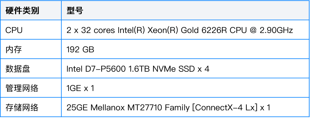The image size is (310, 118).
Task: Select the 管理网络 row label
Action: 22,88
